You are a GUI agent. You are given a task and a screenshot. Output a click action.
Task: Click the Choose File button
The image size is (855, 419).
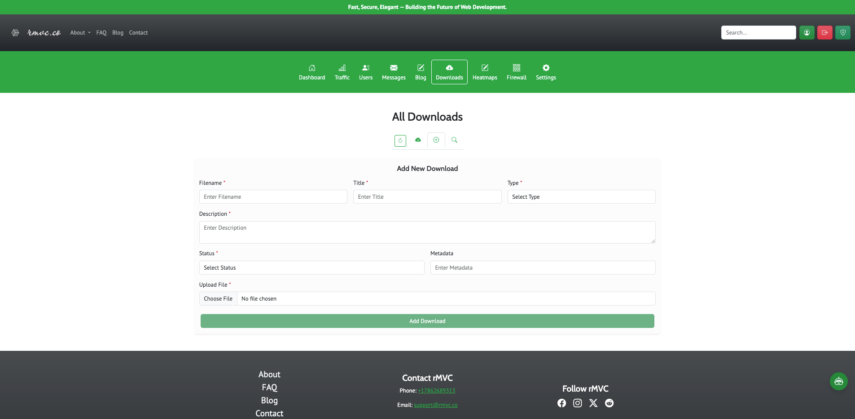pyautogui.click(x=218, y=299)
